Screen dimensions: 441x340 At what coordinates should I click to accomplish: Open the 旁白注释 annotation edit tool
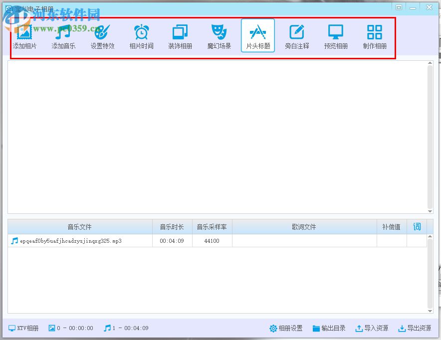point(297,36)
